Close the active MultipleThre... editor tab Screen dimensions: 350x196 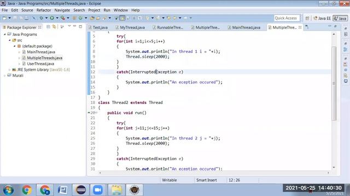300,27
